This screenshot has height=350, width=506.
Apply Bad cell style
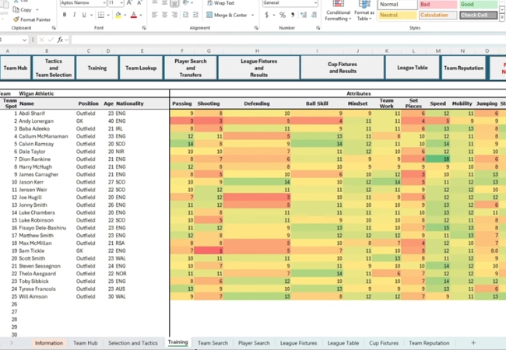[x=438, y=5]
